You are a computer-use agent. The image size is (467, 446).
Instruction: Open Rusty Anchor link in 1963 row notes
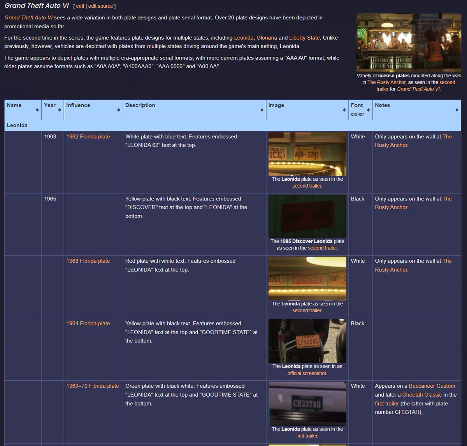point(413,141)
